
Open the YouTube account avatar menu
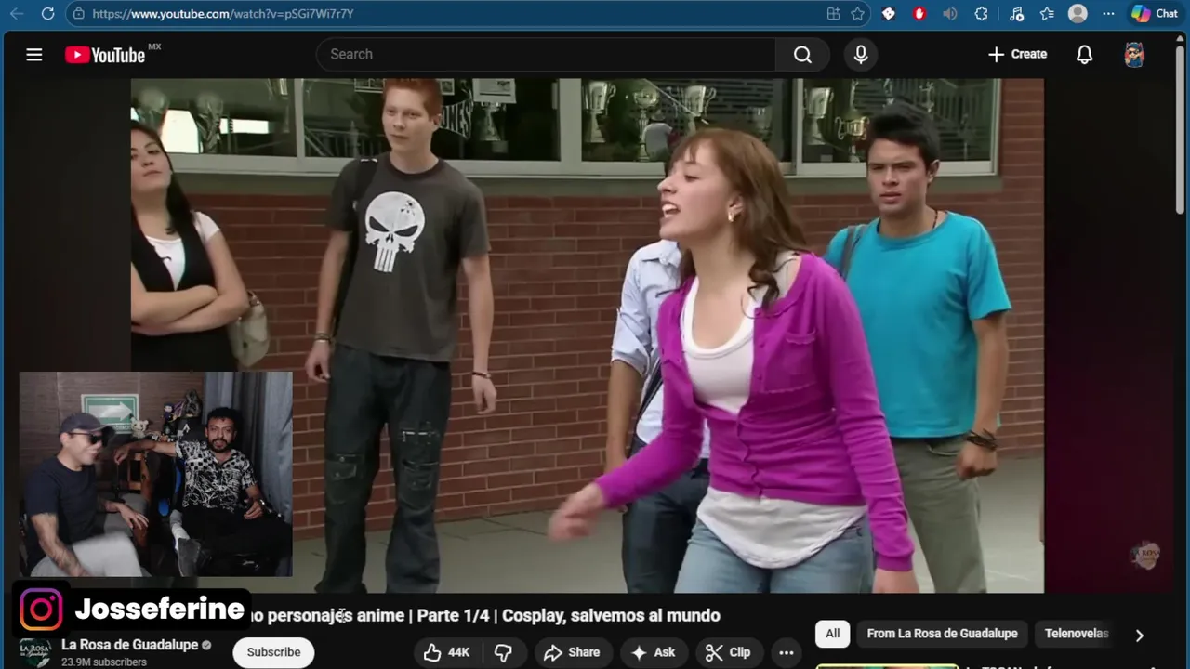(x=1134, y=55)
